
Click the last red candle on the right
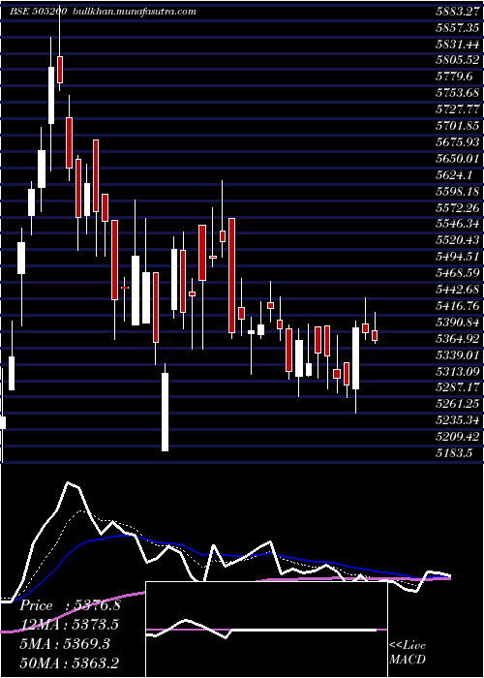pos(375,335)
